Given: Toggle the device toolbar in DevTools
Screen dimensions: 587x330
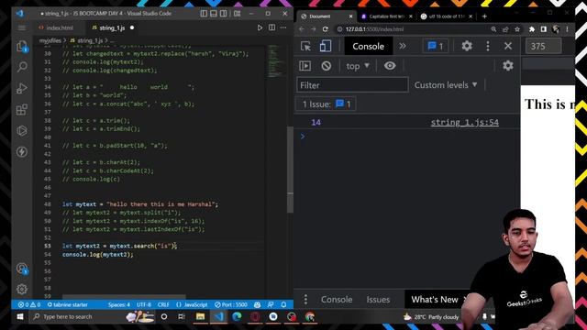Looking at the screenshot, I should click(326, 46).
